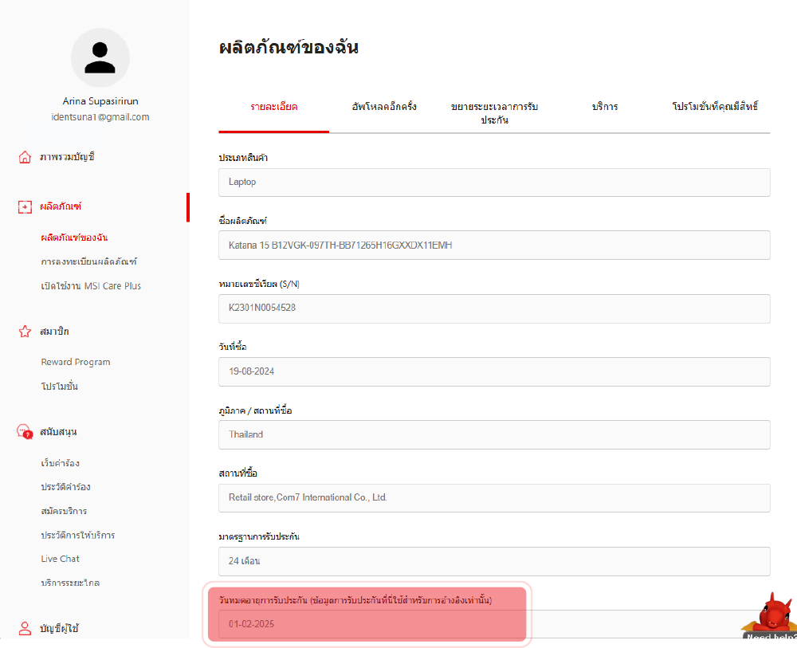Open ผลิตภัณฑ์ของฉัน sidebar link
The image size is (797, 648).
click(x=74, y=238)
